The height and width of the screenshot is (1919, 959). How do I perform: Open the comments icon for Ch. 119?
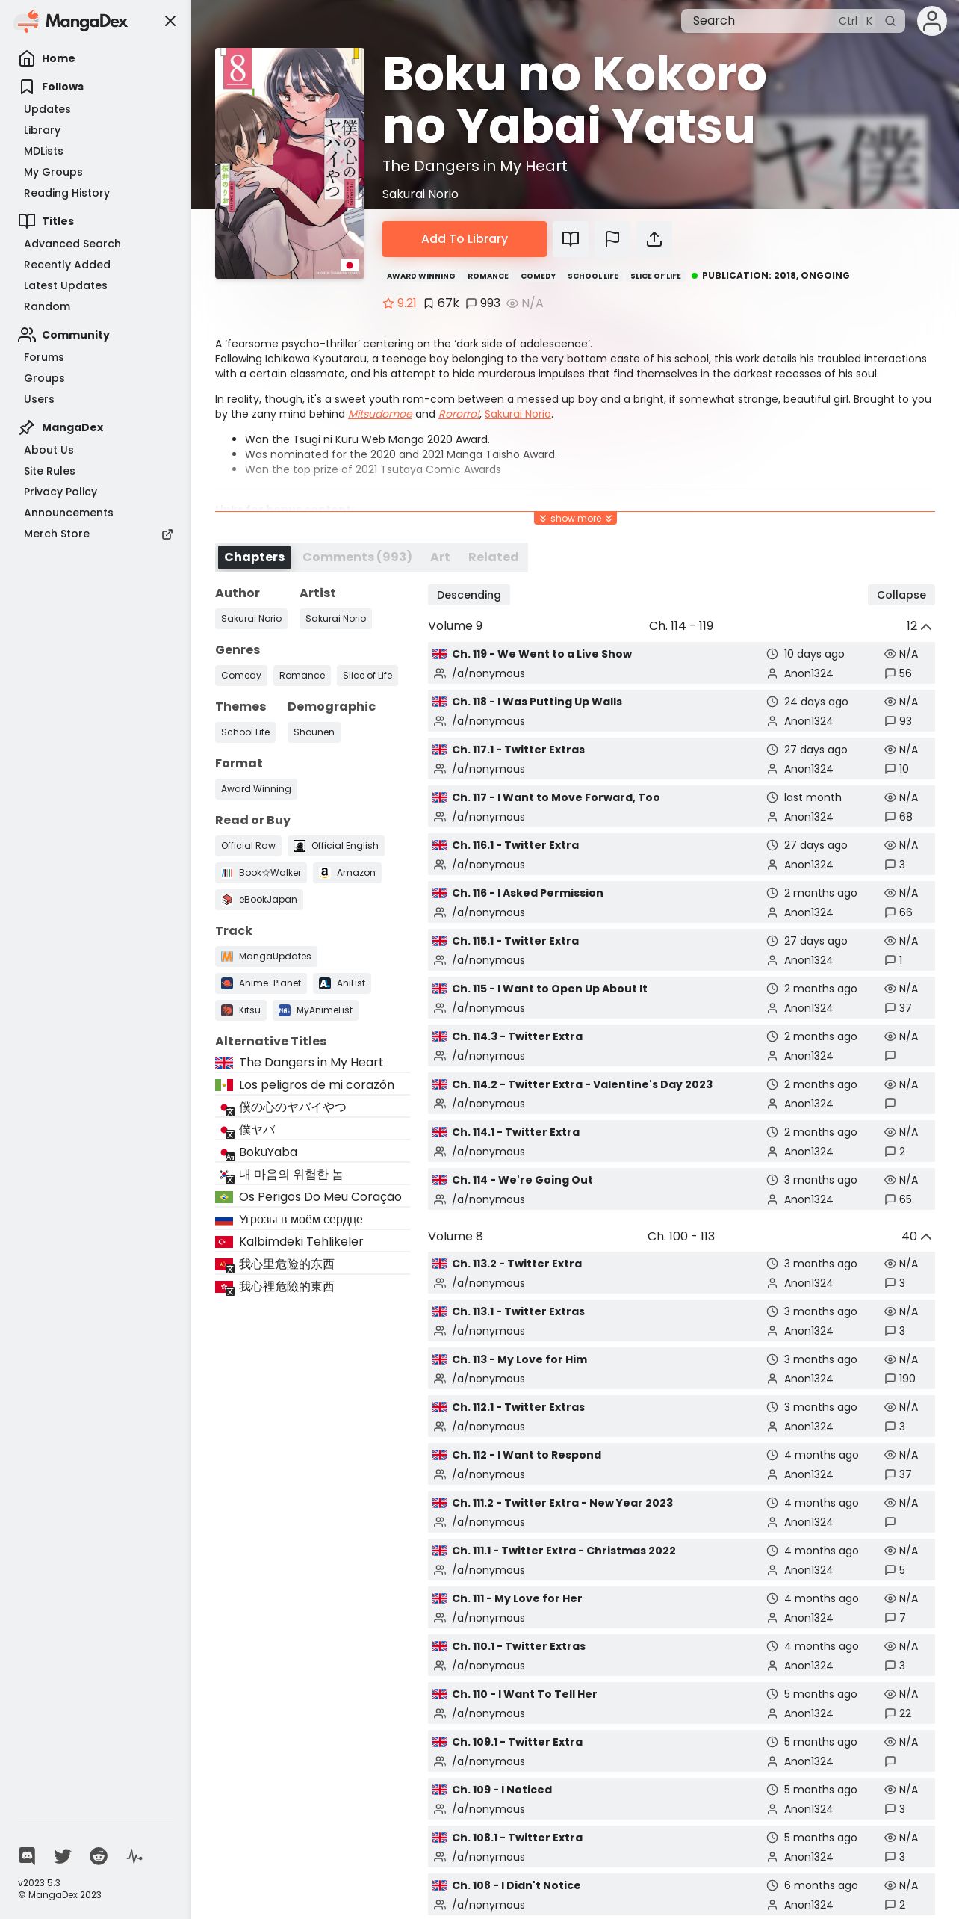890,673
